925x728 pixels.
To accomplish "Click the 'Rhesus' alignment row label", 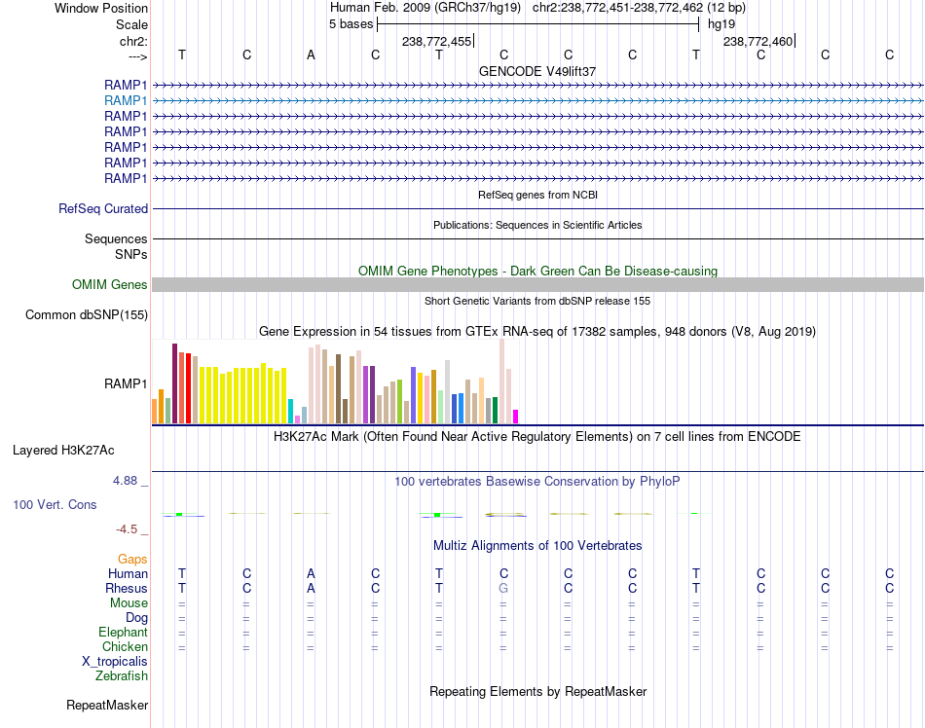I will pos(127,588).
